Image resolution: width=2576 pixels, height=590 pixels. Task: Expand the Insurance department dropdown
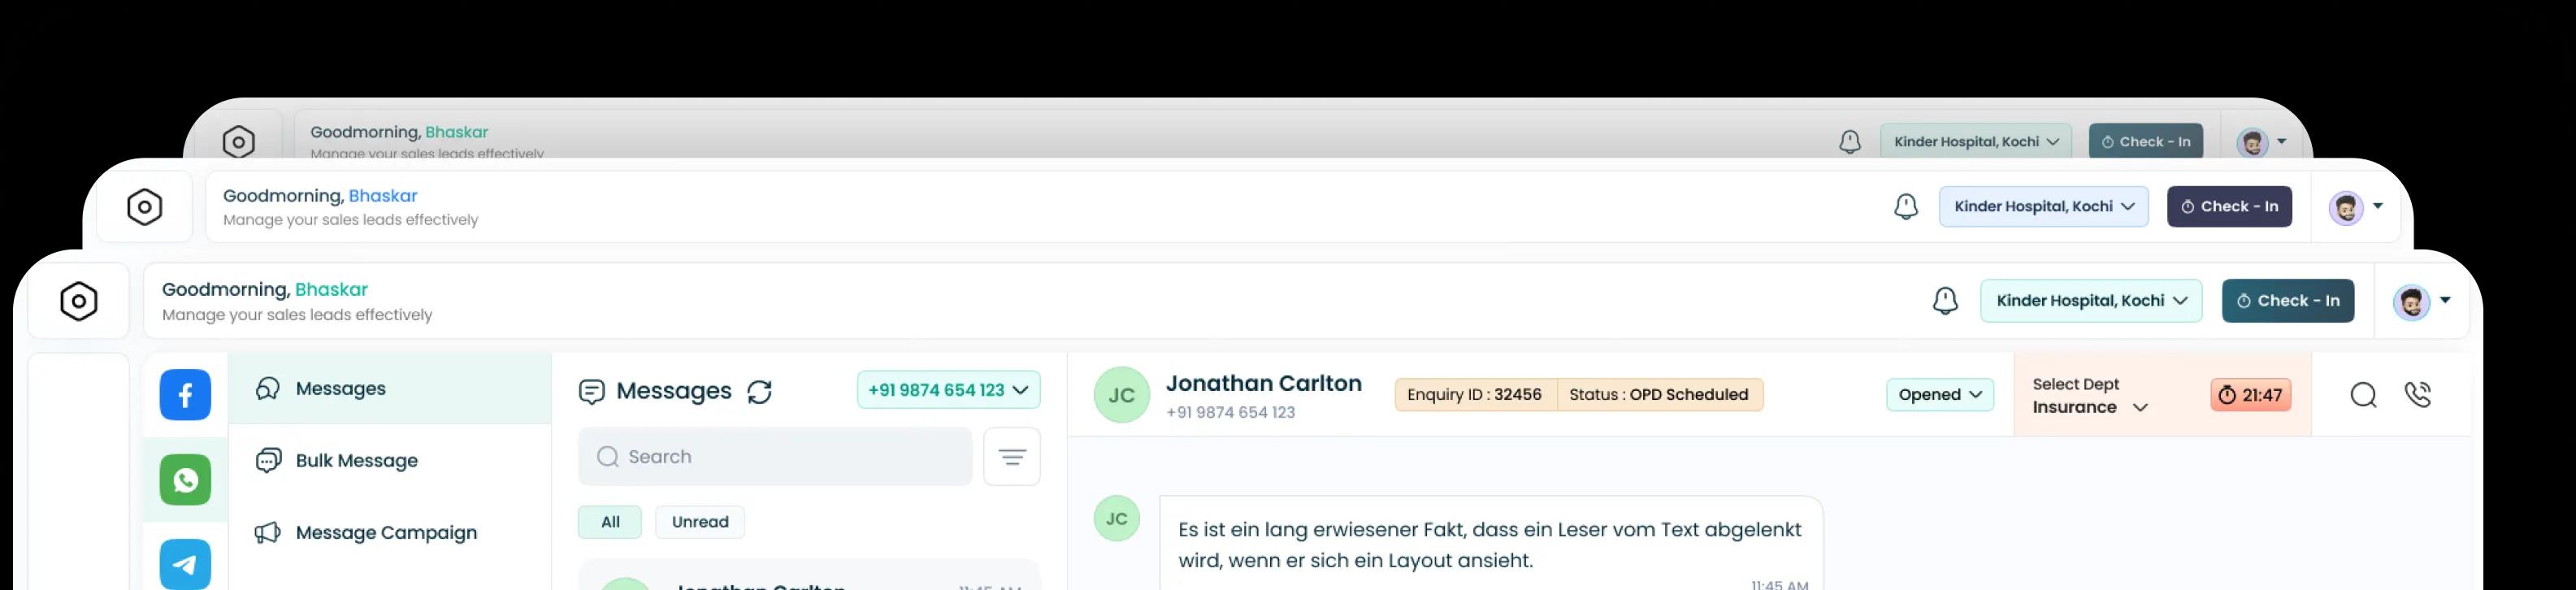coord(2090,407)
